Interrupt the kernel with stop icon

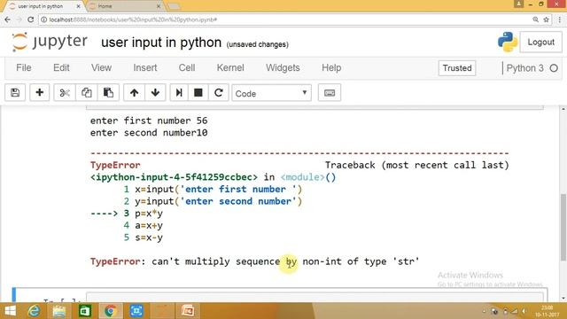198,93
